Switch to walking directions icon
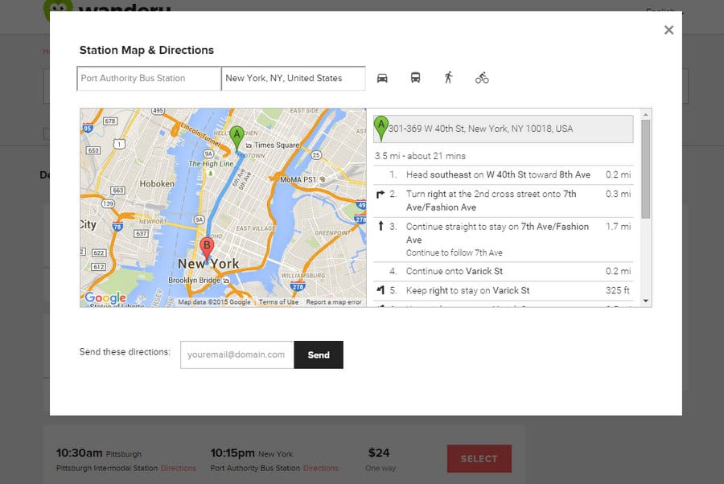 (448, 77)
